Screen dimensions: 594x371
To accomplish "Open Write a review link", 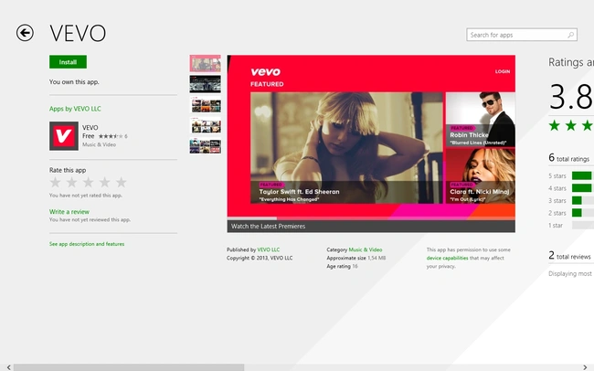I will 69,211.
